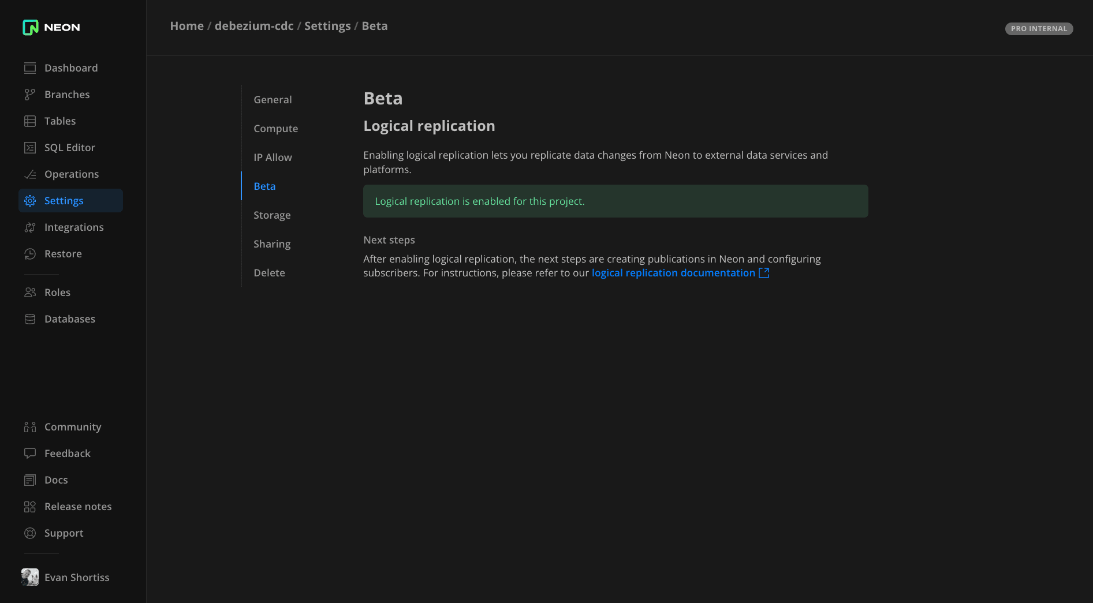Open the Delete settings section
This screenshot has height=603, width=1093.
point(269,272)
